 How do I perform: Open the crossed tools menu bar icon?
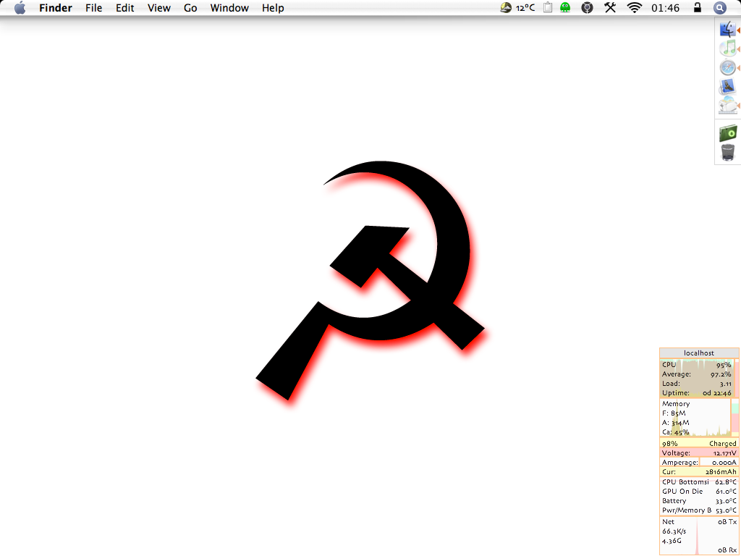[610, 7]
